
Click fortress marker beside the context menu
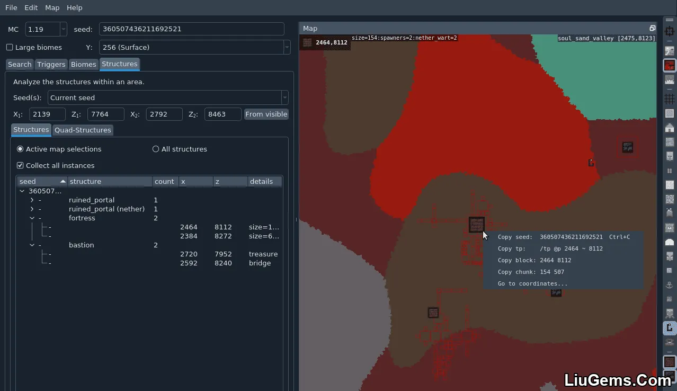tap(476, 225)
